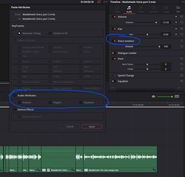Reset the Semi Tones value

pos(182,64)
